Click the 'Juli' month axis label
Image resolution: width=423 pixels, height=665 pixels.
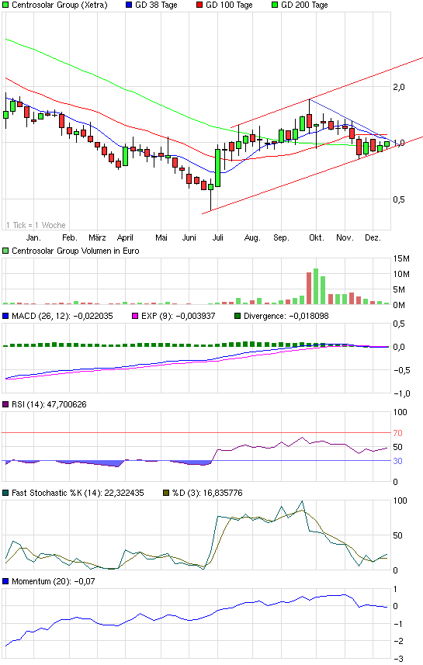click(217, 237)
